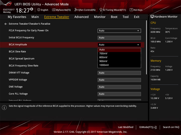Click CPU ratio value 42x
This screenshot has width=181, height=135.
tap(152, 51)
